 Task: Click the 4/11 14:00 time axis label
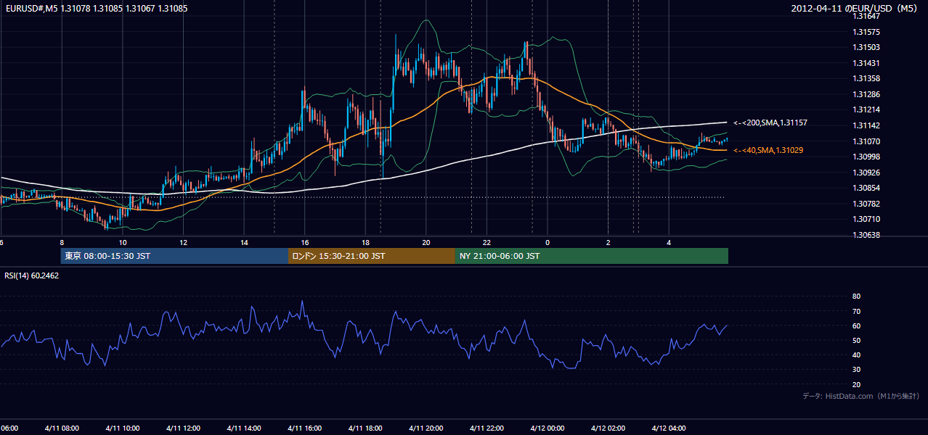[244, 428]
